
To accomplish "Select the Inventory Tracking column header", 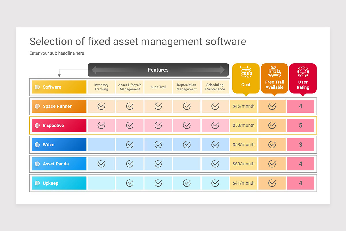I will (x=101, y=87).
